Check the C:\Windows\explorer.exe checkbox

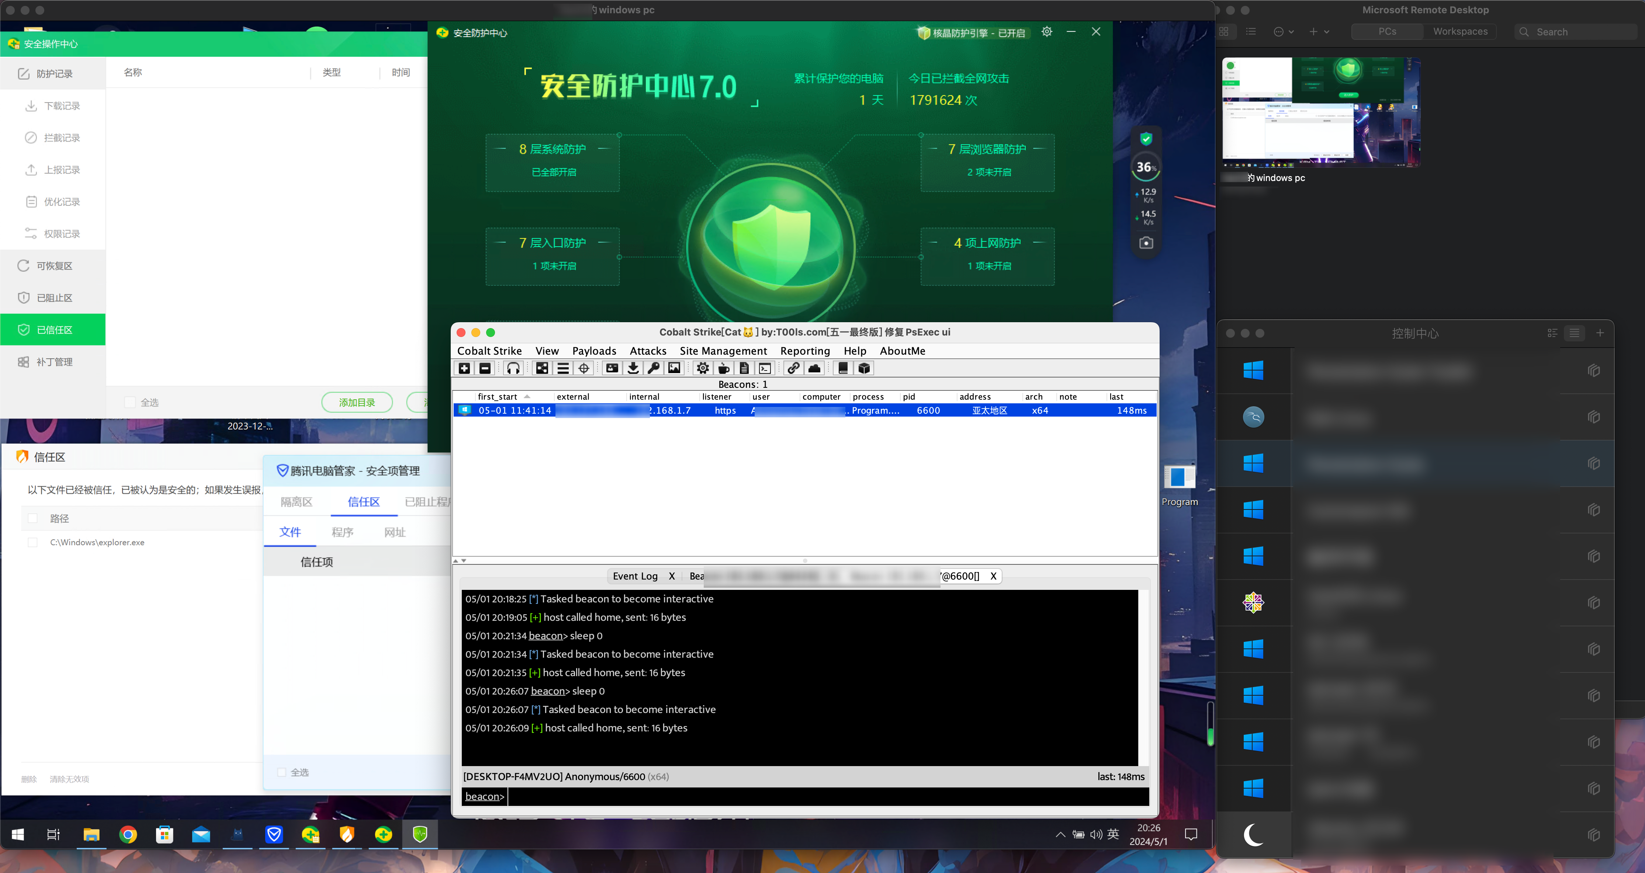pyautogui.click(x=32, y=542)
